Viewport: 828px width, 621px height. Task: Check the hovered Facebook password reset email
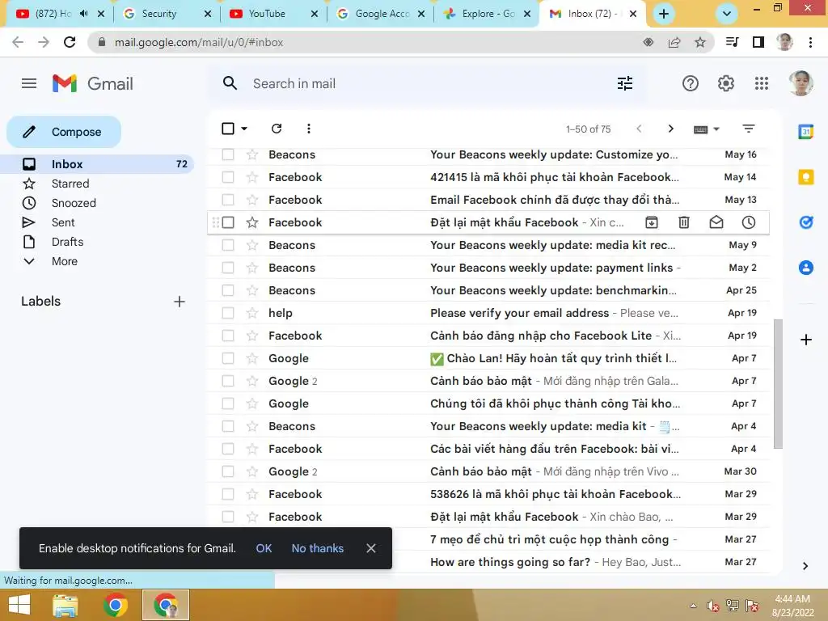(228, 222)
